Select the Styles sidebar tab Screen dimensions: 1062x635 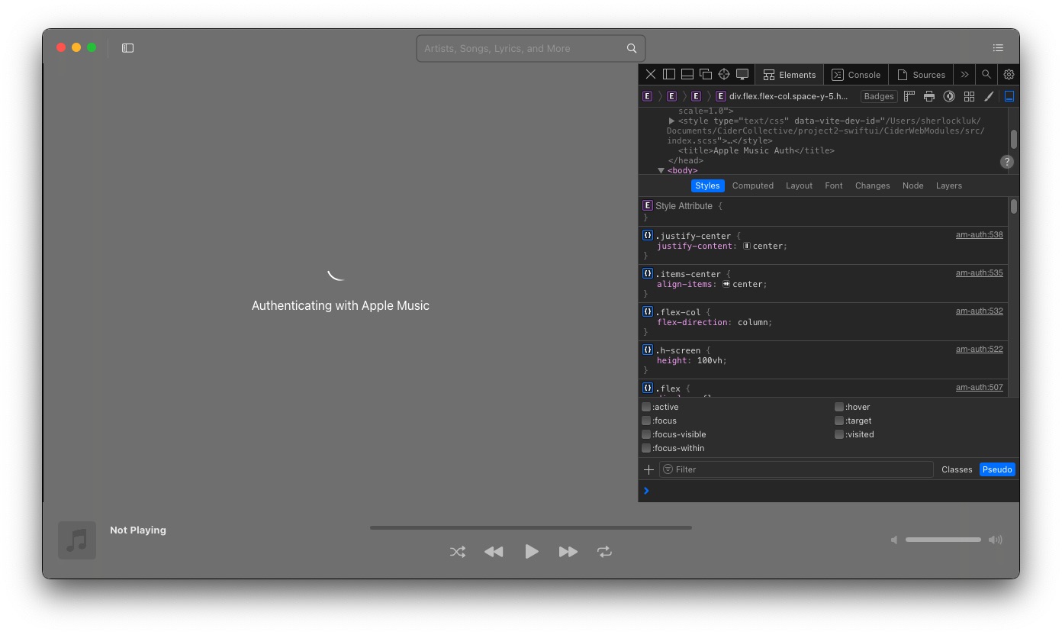[707, 185]
